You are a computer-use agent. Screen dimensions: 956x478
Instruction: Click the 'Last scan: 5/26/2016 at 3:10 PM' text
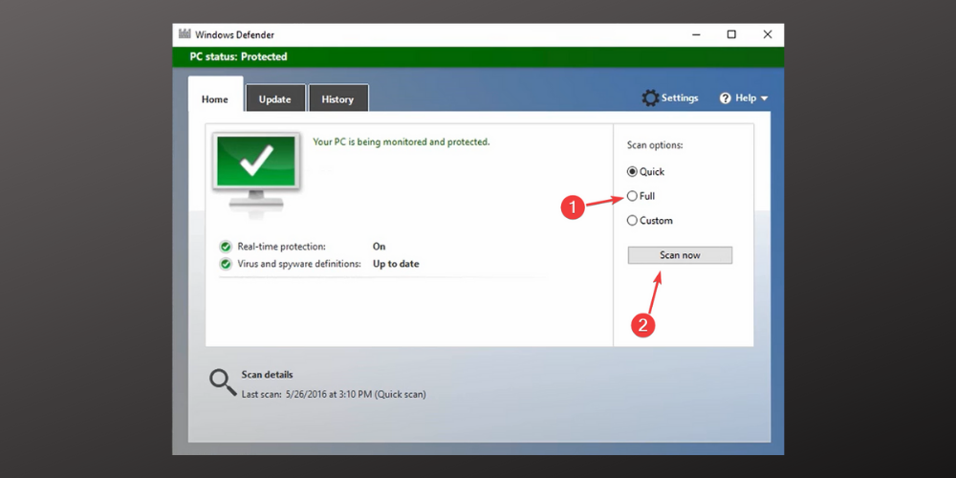click(x=307, y=395)
